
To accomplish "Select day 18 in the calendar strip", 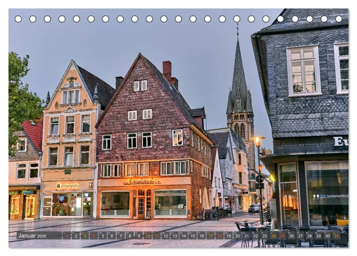I will tap(220, 236).
